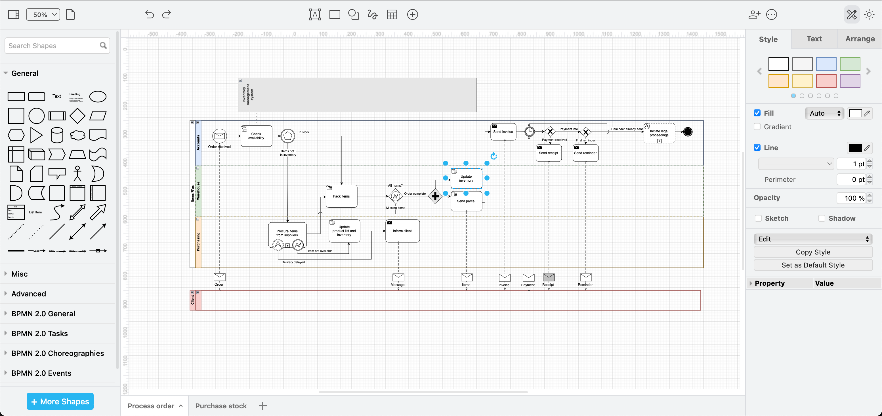Switch to the Arrange tab
Image resolution: width=882 pixels, height=416 pixels.
[x=860, y=39]
